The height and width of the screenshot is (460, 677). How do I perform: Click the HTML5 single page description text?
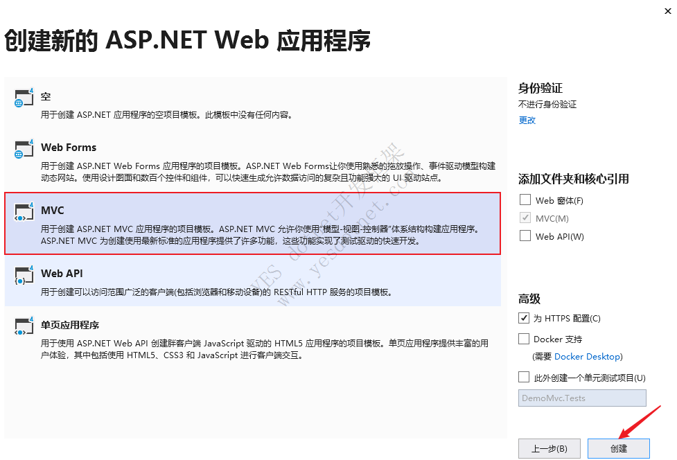point(265,349)
